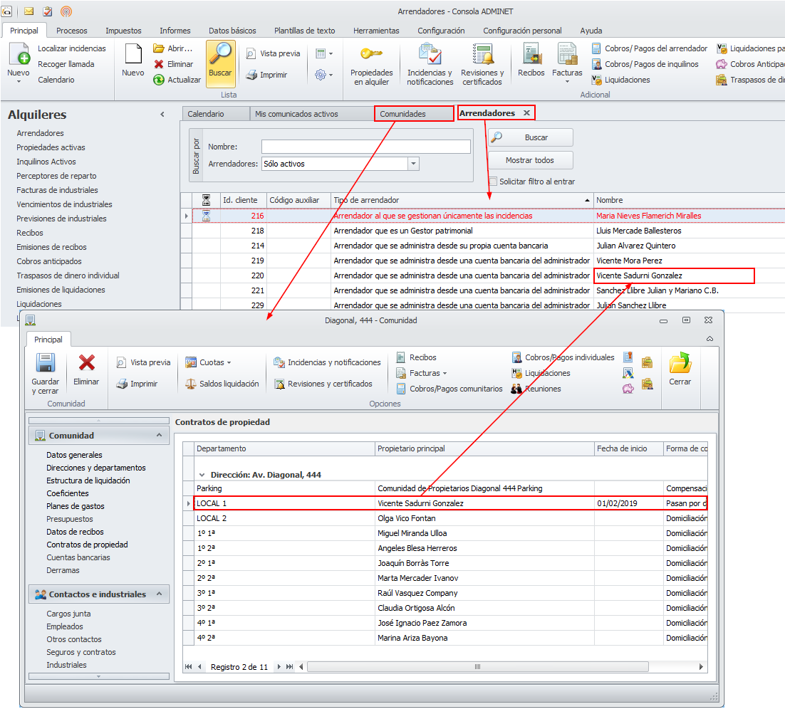Open the Procesos ribbon tab
The image size is (785, 709).
[x=72, y=31]
